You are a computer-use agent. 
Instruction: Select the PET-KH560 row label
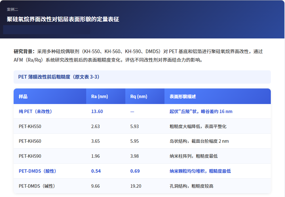[x=31, y=141]
